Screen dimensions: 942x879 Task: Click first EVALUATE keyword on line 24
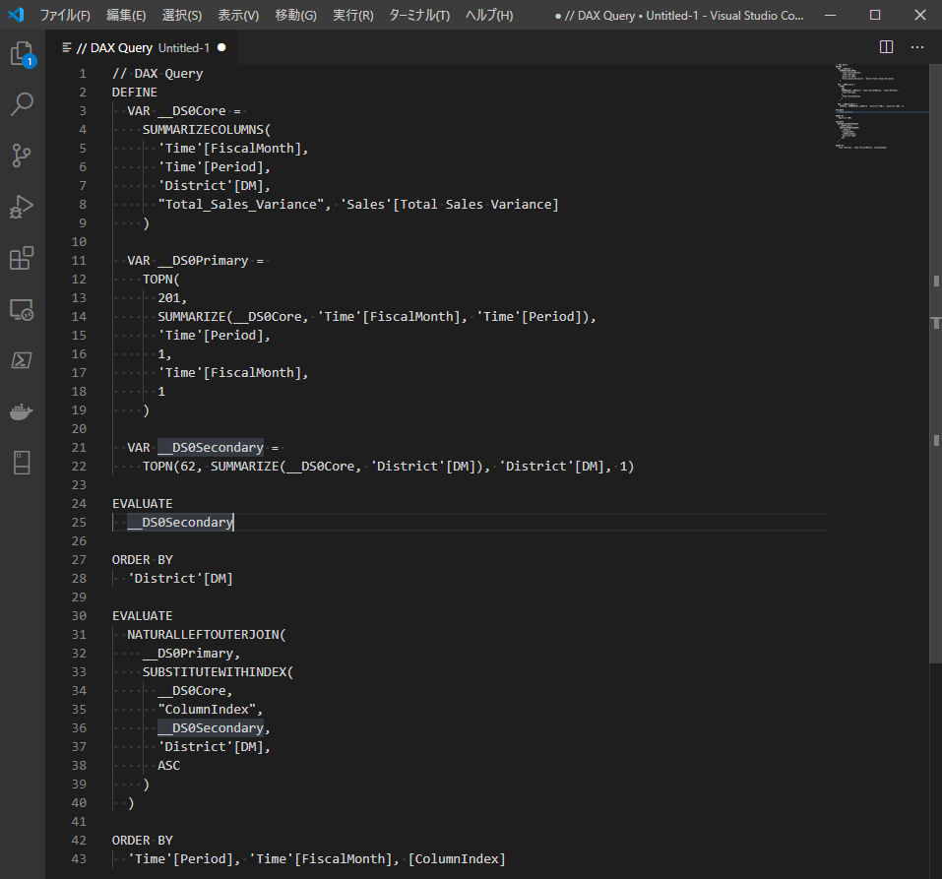(x=143, y=504)
